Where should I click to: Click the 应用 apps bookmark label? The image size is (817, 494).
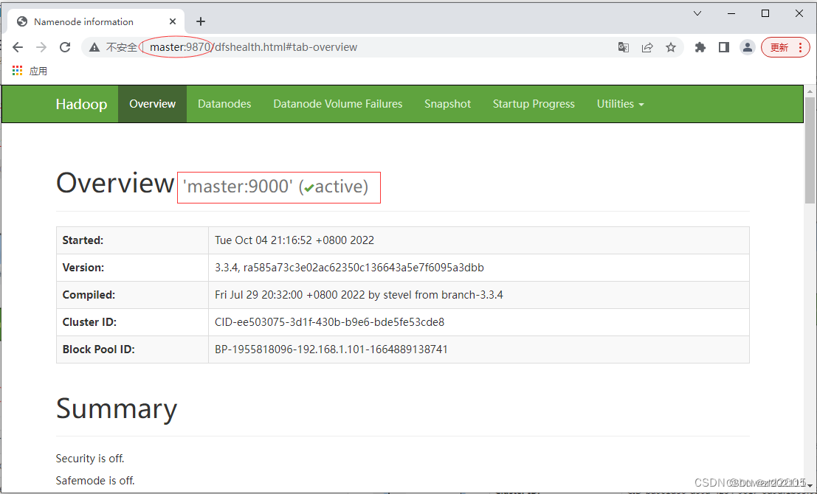(38, 71)
